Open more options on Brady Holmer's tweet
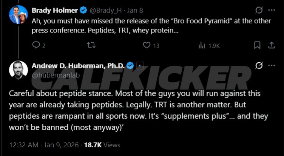Viewport: 284px width, 156px height. tap(272, 10)
